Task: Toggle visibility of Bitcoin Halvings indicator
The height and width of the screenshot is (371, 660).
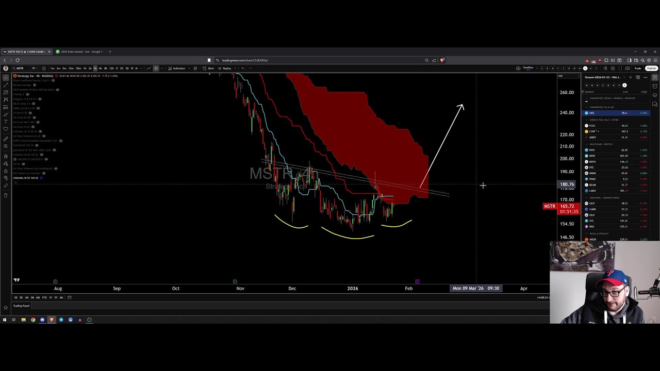Action: (35, 85)
